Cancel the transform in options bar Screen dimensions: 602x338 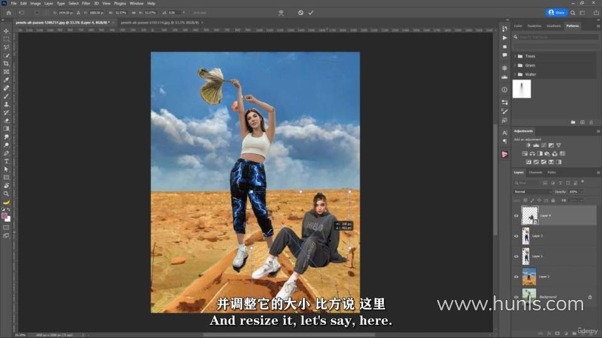(x=300, y=13)
